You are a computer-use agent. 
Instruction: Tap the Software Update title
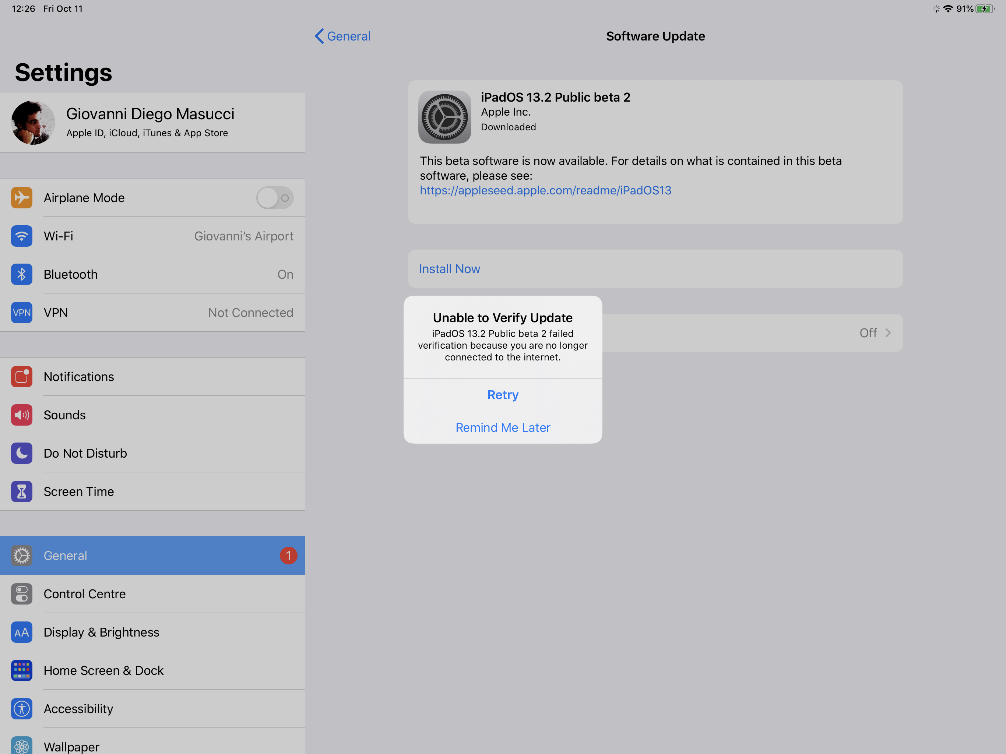point(655,36)
